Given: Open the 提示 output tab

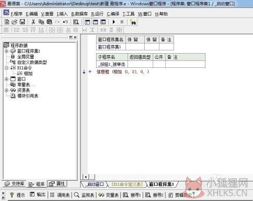Looking at the screenshot, I should tap(17, 195).
